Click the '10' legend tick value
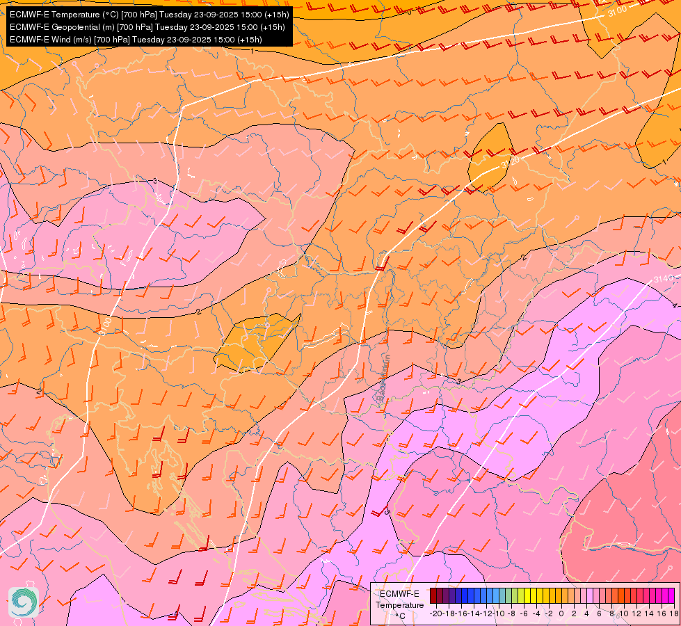 (x=624, y=614)
